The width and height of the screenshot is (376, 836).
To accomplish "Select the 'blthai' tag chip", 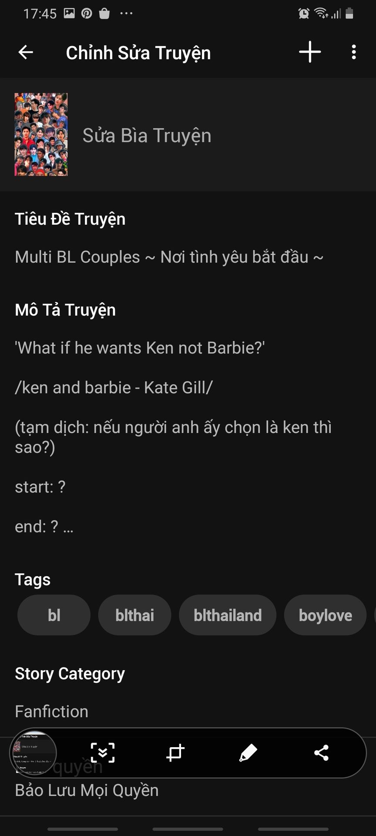I will [x=135, y=615].
